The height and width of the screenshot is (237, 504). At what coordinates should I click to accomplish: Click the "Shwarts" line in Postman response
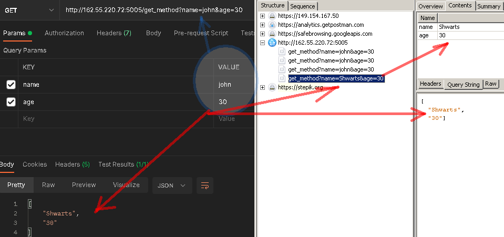[61, 213]
